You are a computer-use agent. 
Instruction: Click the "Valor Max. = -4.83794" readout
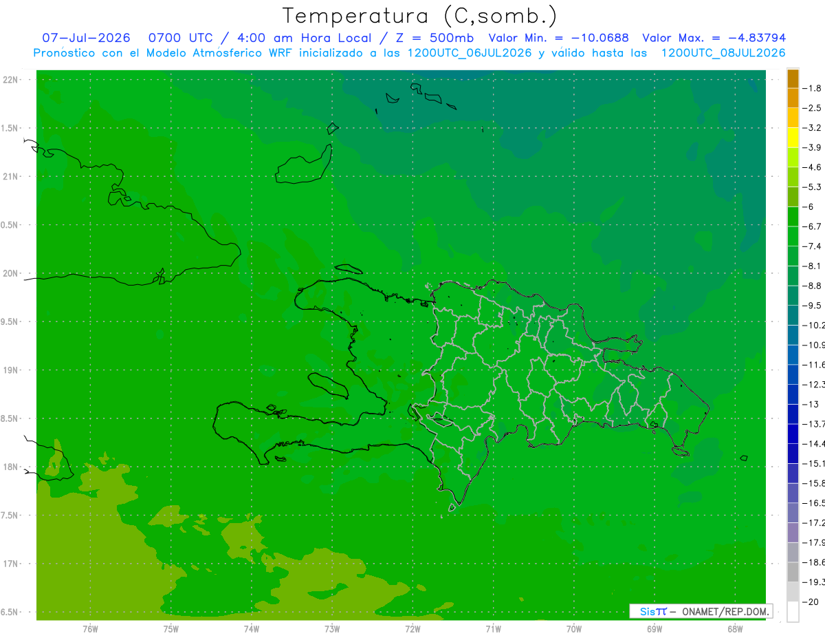[714, 38]
